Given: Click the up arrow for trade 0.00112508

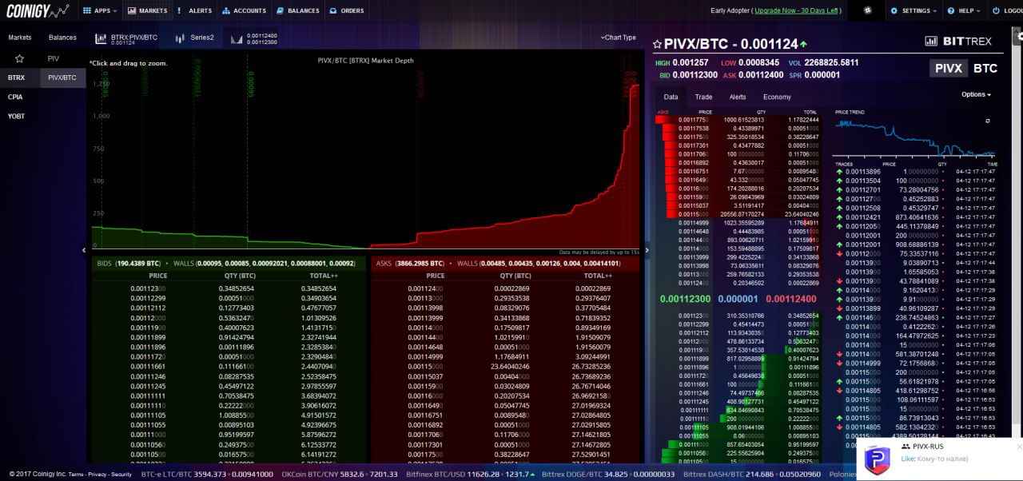Looking at the screenshot, I should click(839, 208).
